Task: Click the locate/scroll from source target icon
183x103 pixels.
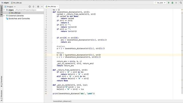Action: tap(30, 7)
